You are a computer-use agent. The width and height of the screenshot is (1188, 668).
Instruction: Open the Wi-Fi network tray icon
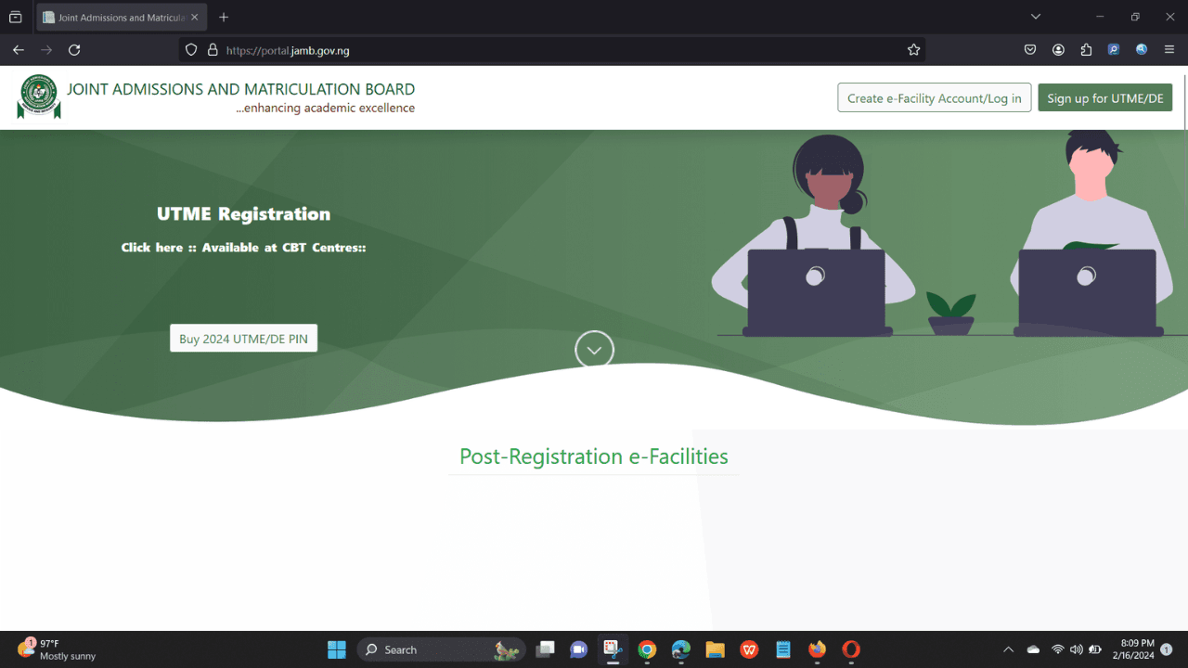coord(1057,649)
